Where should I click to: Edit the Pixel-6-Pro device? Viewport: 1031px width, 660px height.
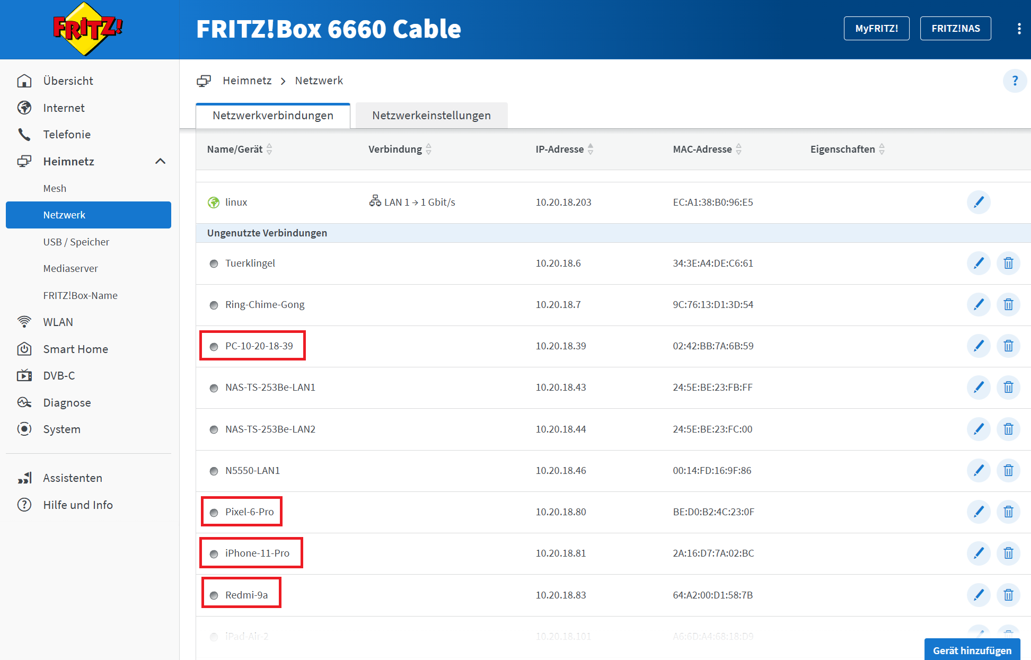pyautogui.click(x=979, y=512)
